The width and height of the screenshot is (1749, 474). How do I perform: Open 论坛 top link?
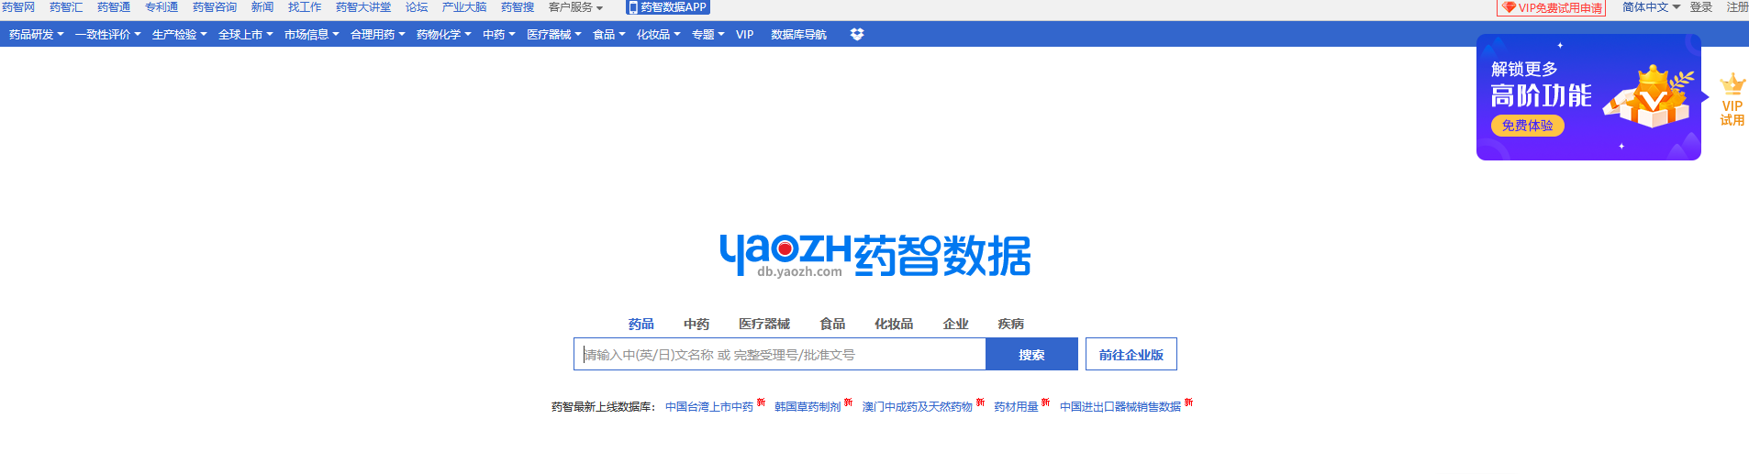(417, 7)
